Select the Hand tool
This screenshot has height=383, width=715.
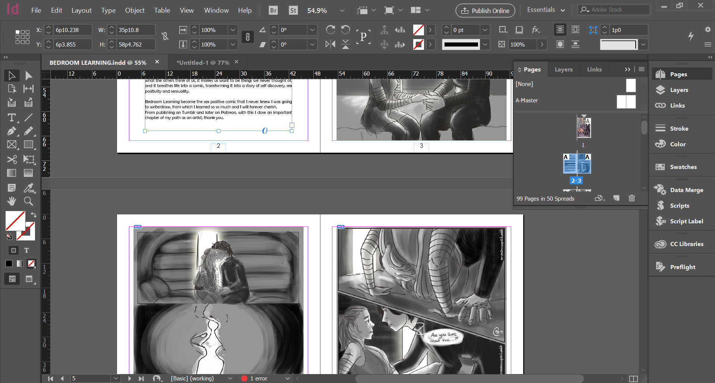point(12,201)
